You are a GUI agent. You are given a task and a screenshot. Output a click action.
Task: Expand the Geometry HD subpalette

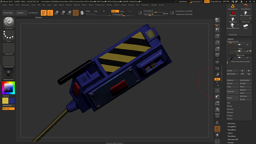233,140
